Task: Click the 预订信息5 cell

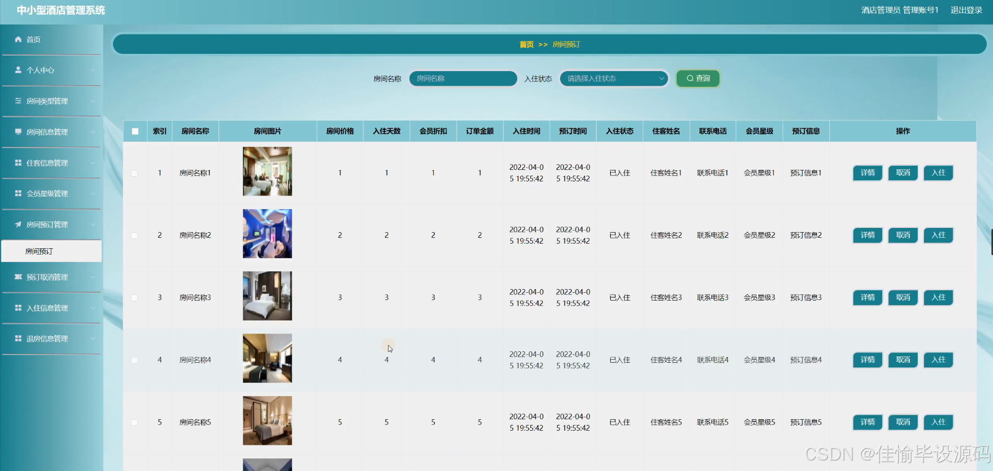Action: [806, 422]
